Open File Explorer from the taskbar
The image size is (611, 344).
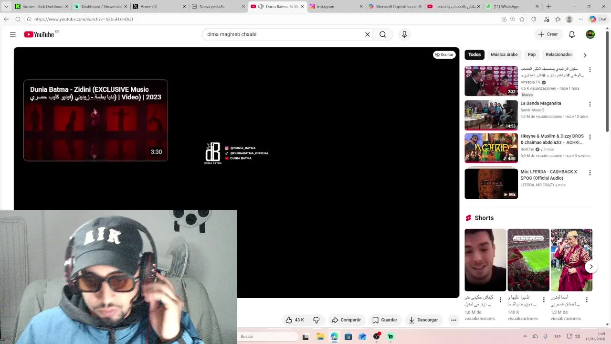coord(320,337)
